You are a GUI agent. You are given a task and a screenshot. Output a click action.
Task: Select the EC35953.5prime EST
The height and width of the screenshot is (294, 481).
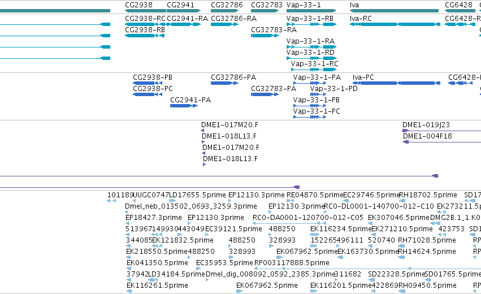click(x=198, y=269)
